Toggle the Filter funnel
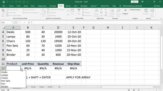 pos(79,12)
